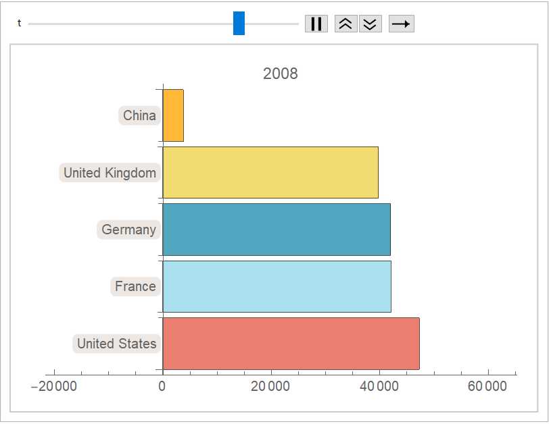549x424 pixels.
Task: Select the yellow United Kingdom bar
Action: point(270,172)
